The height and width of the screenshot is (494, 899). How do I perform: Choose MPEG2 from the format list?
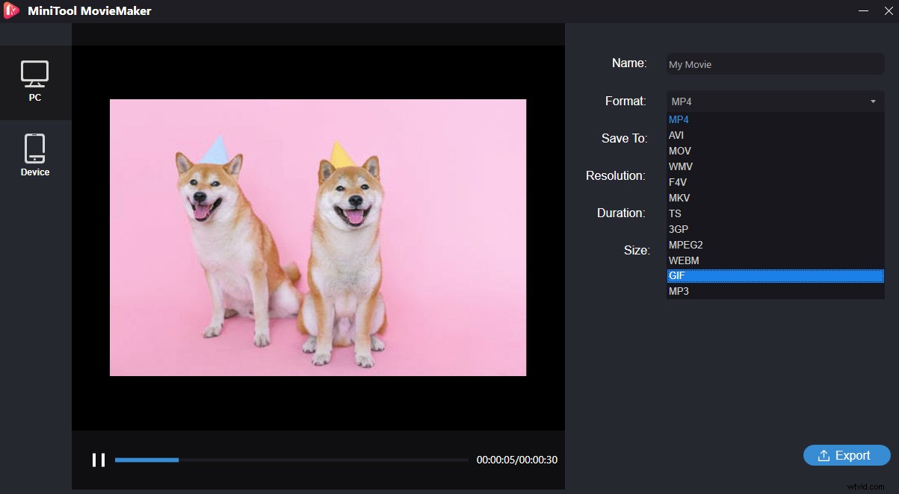[775, 245]
